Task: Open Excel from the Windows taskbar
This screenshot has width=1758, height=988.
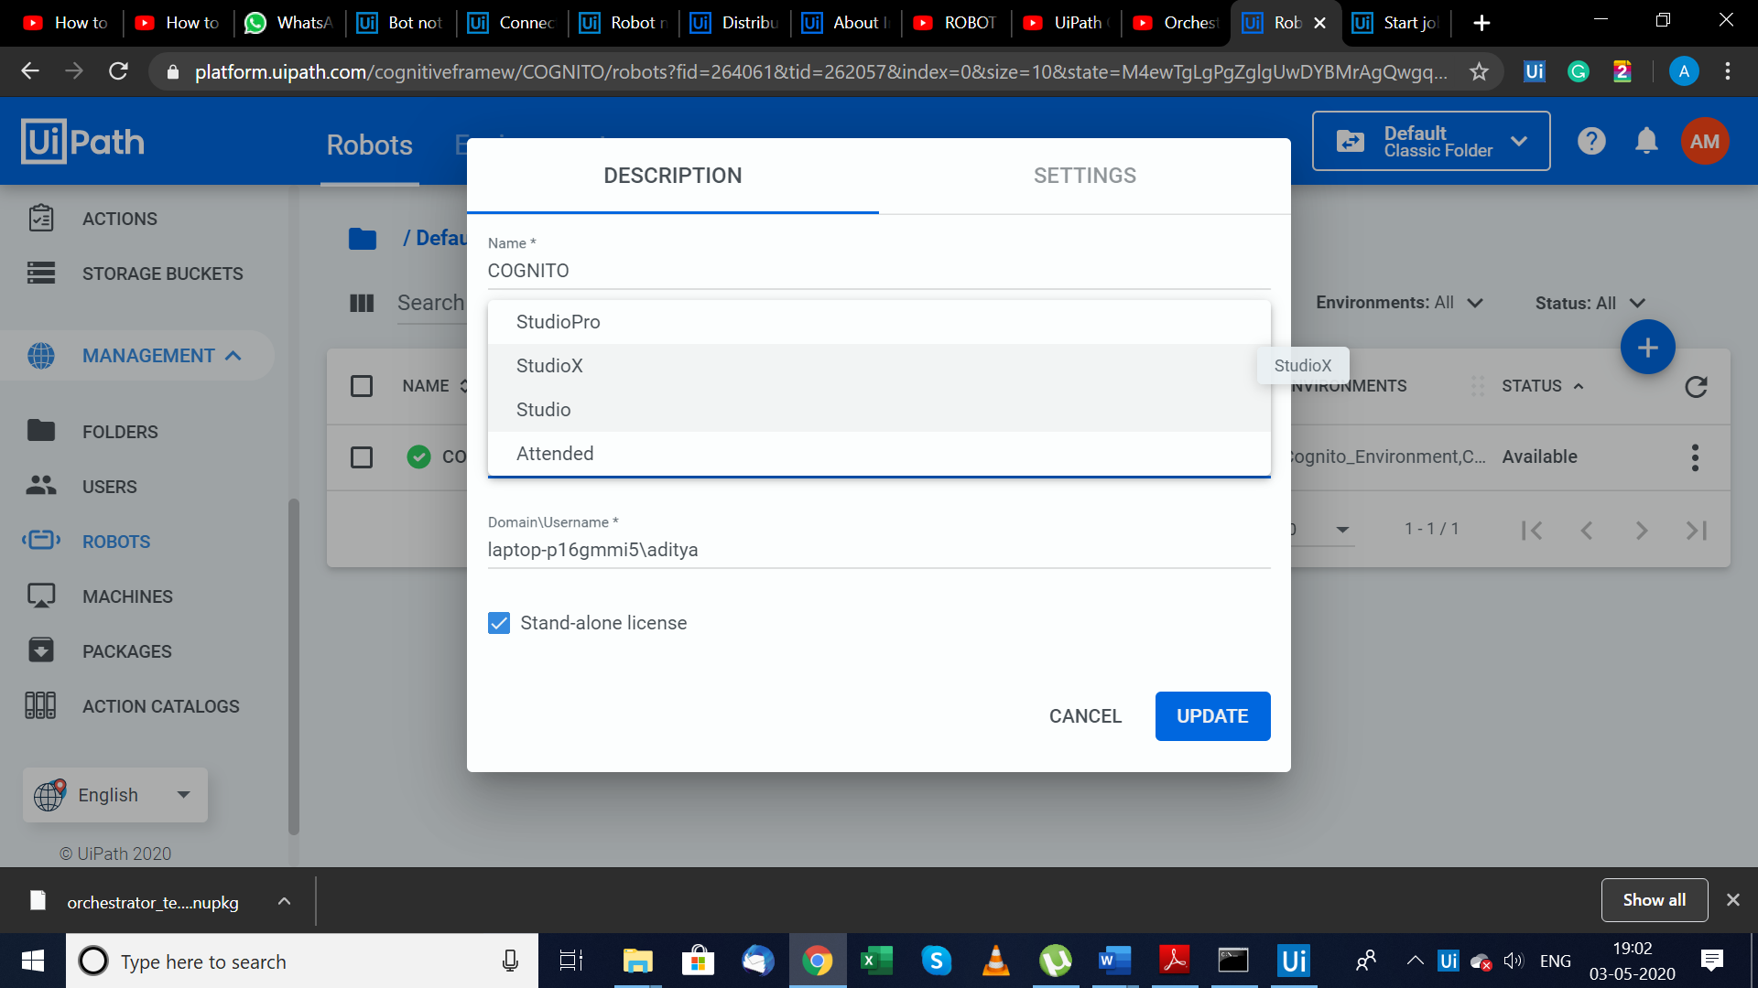Action: pyautogui.click(x=876, y=961)
